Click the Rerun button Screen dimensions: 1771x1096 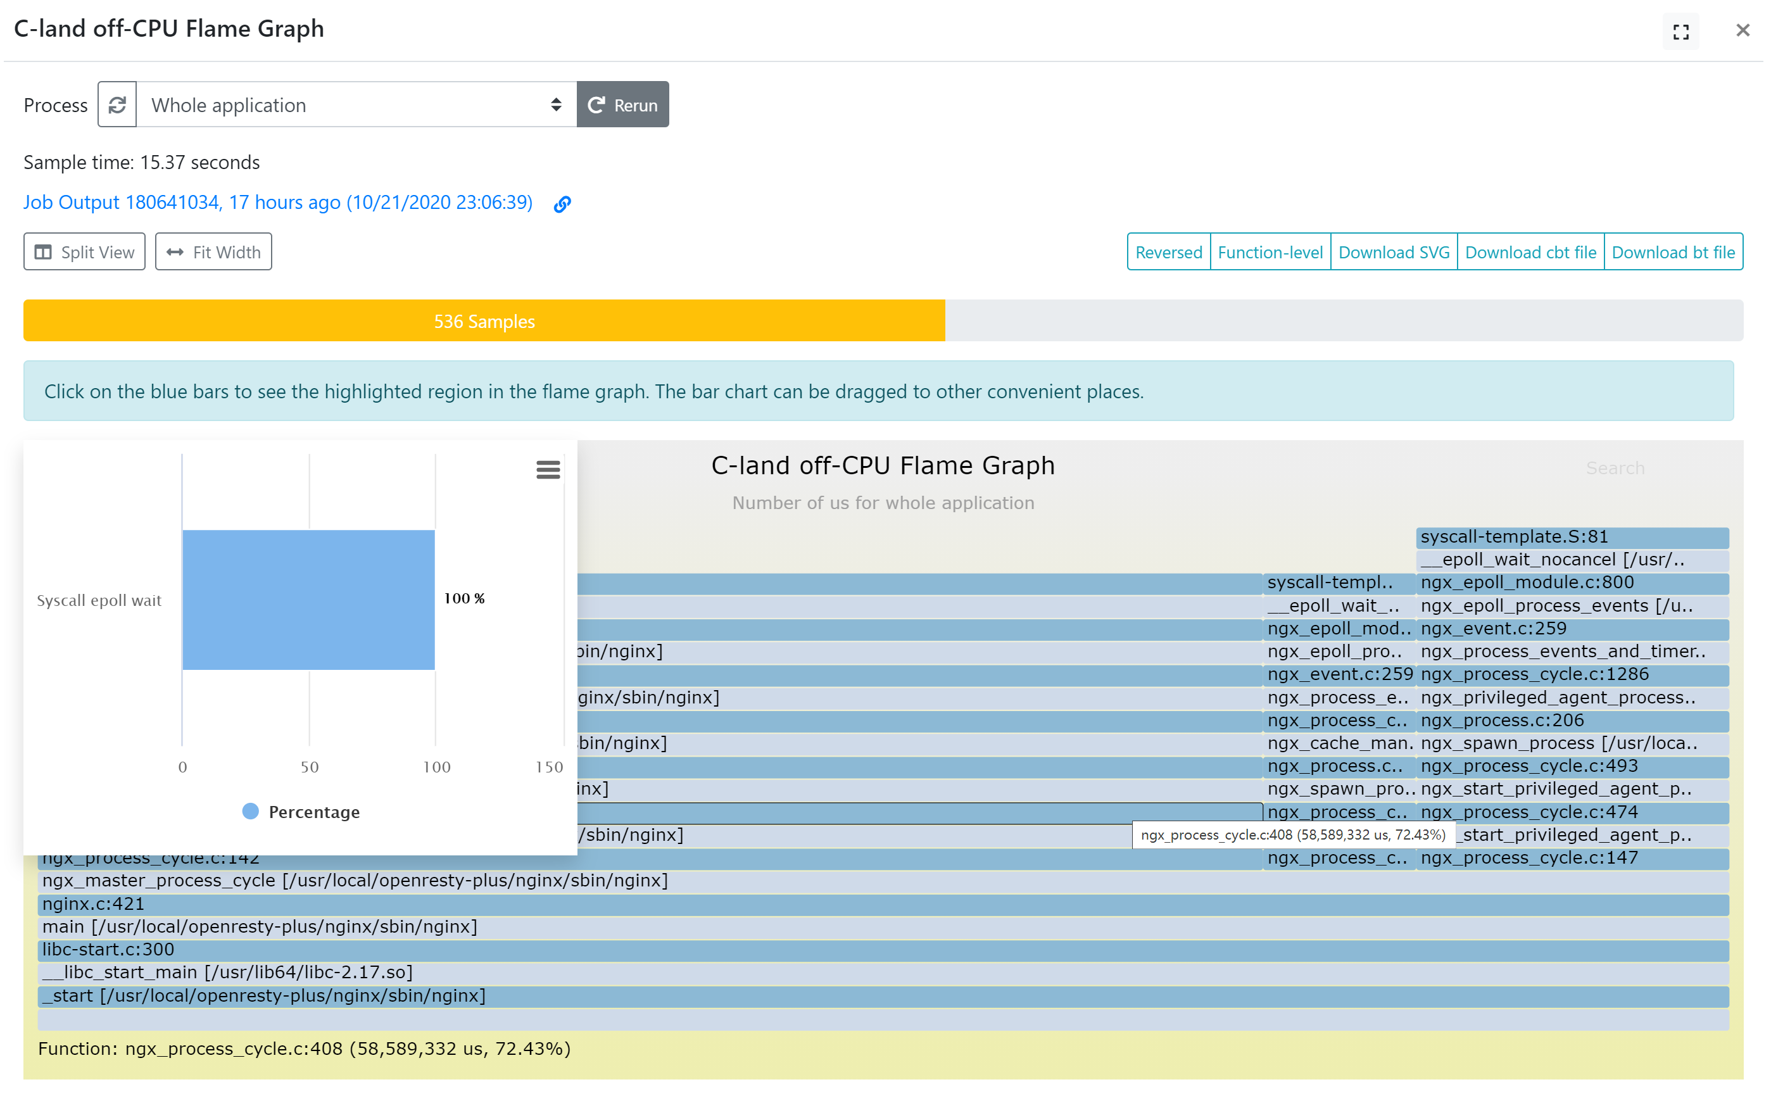622,104
